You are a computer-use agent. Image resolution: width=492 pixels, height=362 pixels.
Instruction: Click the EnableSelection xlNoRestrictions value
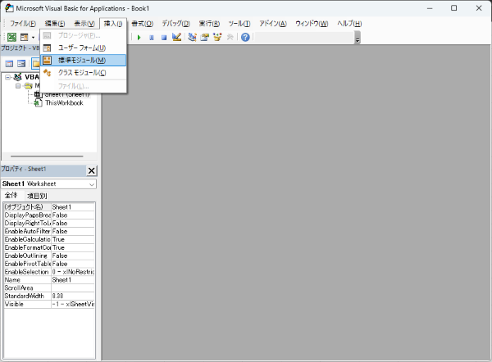point(73,272)
